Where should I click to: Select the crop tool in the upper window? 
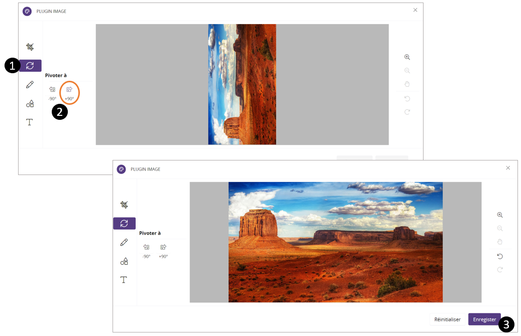click(x=30, y=47)
